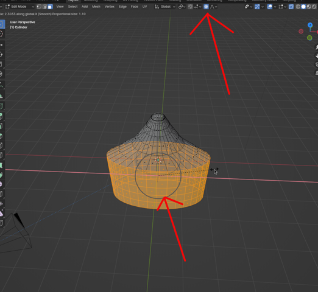Click the User Perspective label
This screenshot has width=318, height=292.
point(23,22)
